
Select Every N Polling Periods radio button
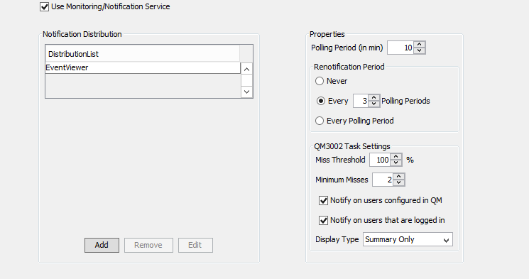click(321, 101)
